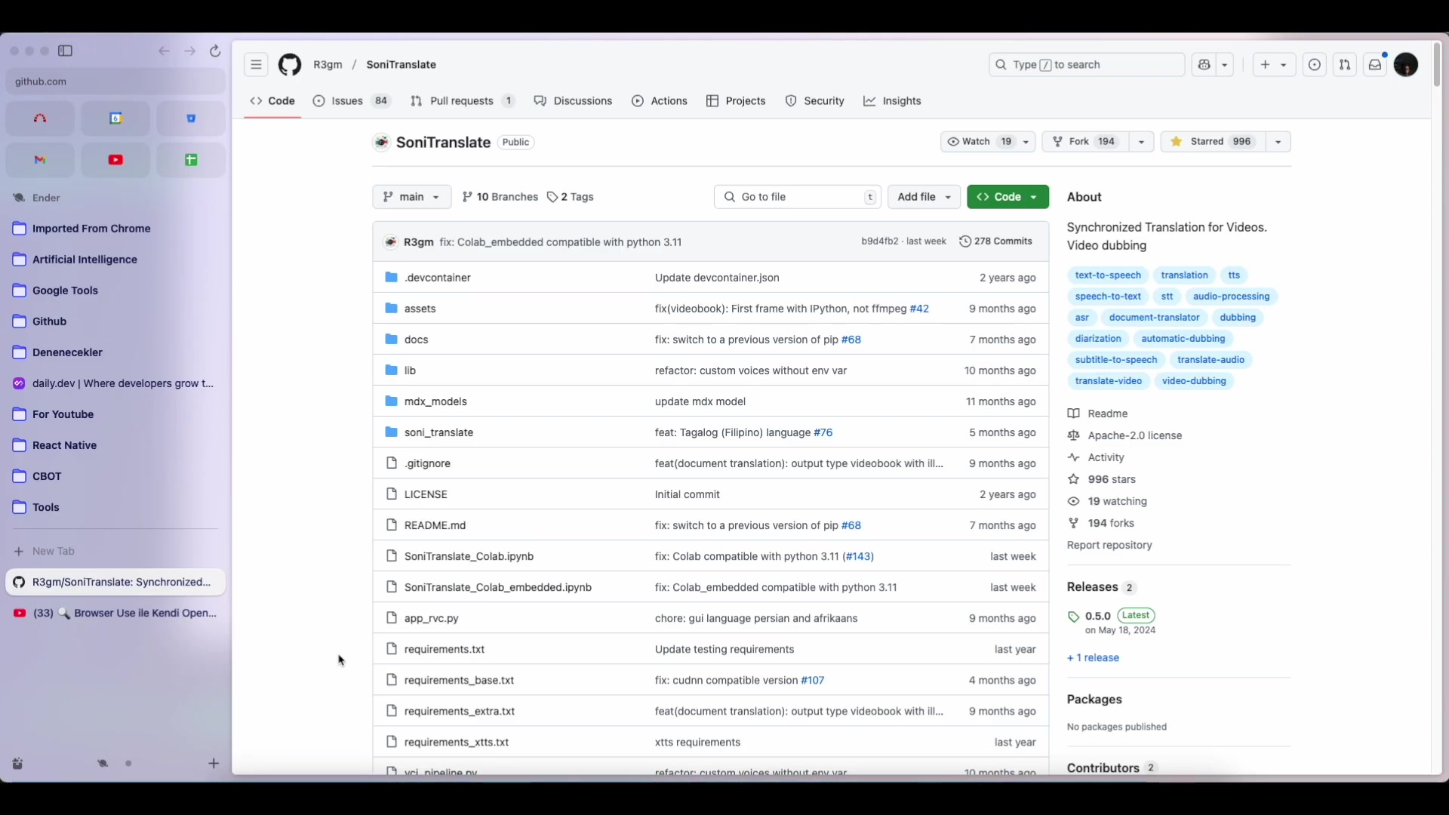
Task: Open the Discussions tab
Action: point(573,101)
